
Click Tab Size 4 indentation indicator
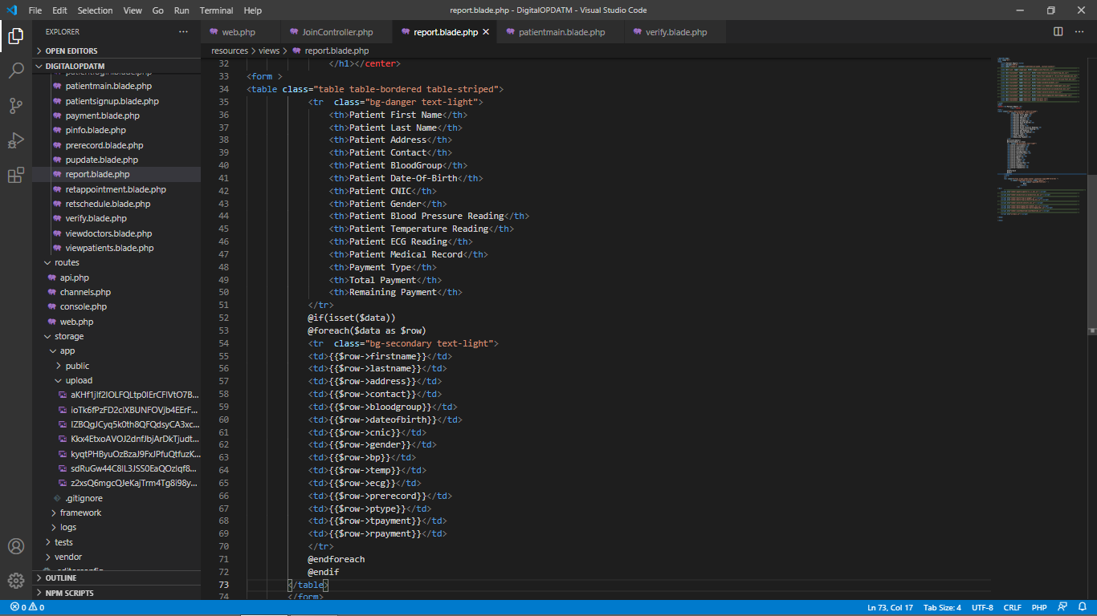[x=941, y=607]
